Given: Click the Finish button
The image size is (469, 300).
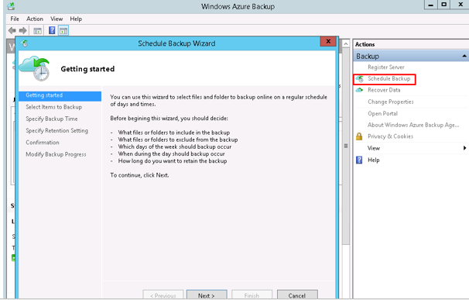Looking at the screenshot, I should coord(252,295).
